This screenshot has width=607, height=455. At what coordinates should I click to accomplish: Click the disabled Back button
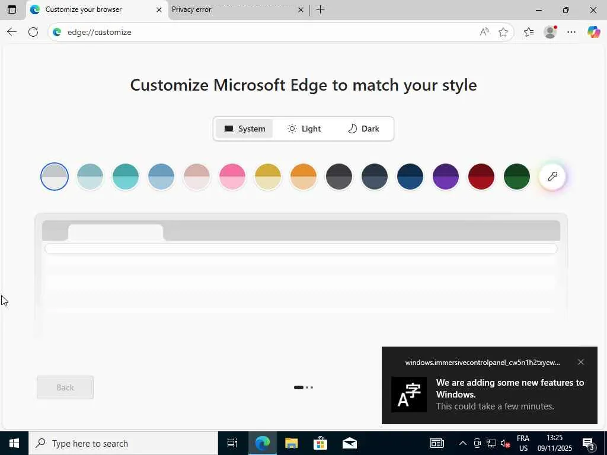click(65, 387)
